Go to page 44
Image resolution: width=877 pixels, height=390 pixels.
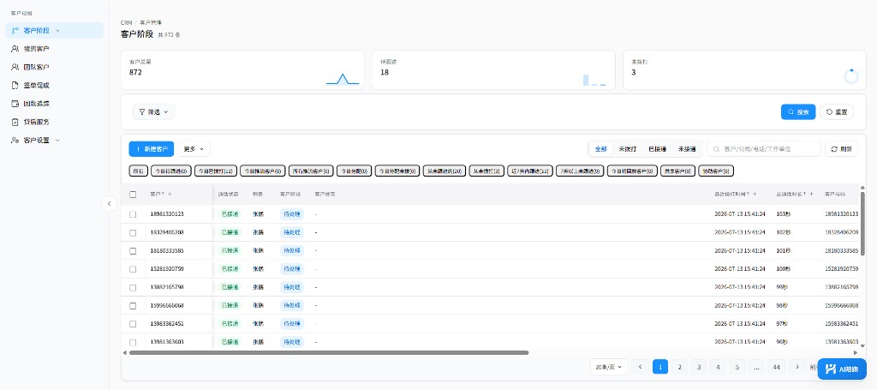pos(776,367)
